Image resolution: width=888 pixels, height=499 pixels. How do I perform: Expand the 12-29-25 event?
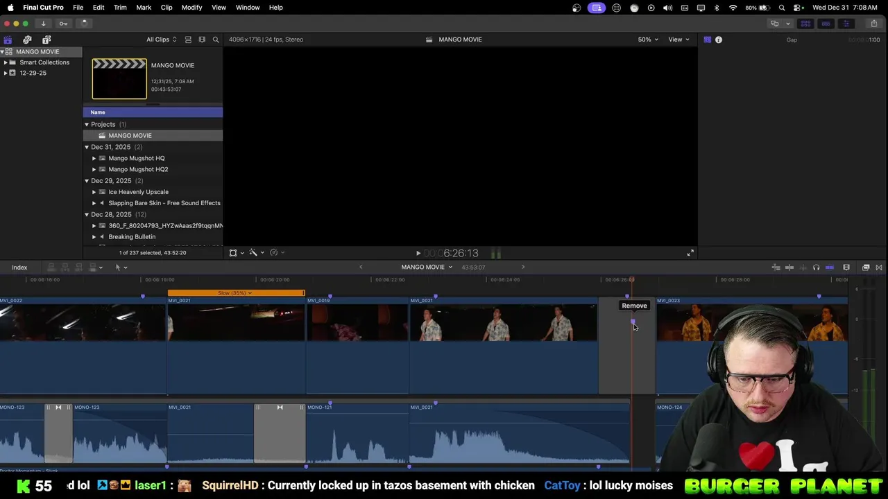[6, 73]
